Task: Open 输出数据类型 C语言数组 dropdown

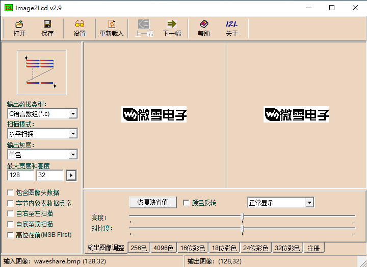Action: pos(73,114)
